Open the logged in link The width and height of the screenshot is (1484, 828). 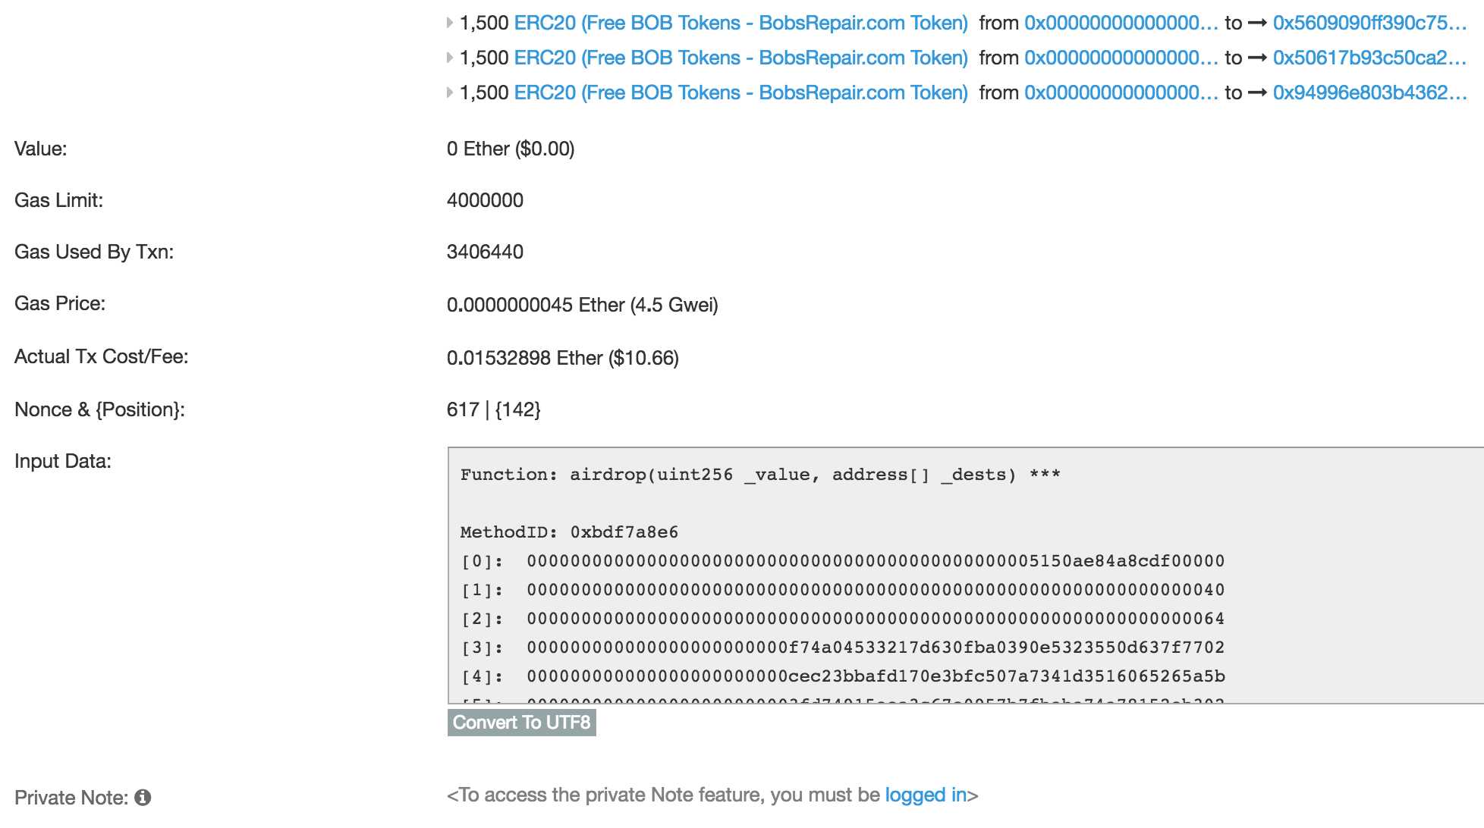[926, 795]
